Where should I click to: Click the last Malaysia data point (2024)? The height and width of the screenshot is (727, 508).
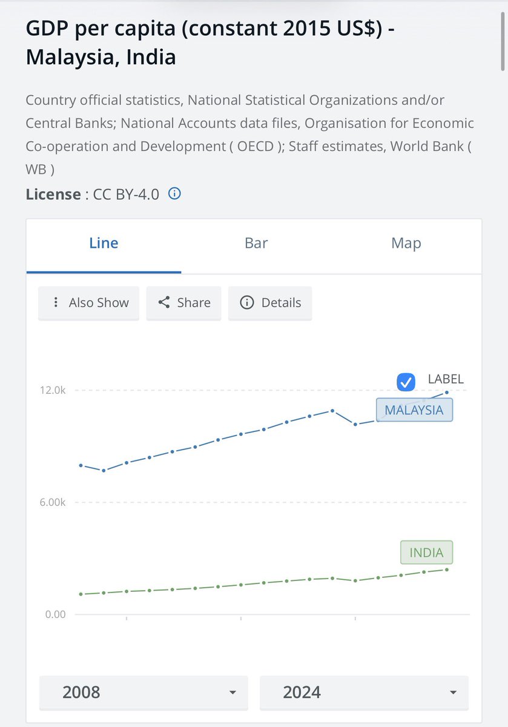pyautogui.click(x=447, y=392)
